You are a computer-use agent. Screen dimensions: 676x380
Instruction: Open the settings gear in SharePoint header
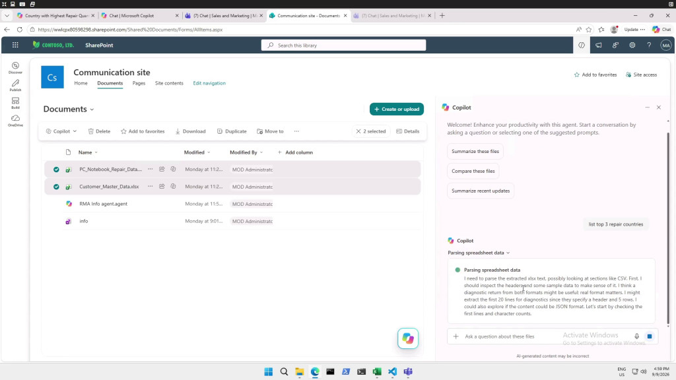(632, 46)
